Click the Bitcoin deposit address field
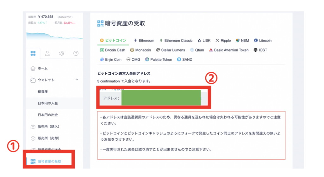324x177 pixels. 161,98
